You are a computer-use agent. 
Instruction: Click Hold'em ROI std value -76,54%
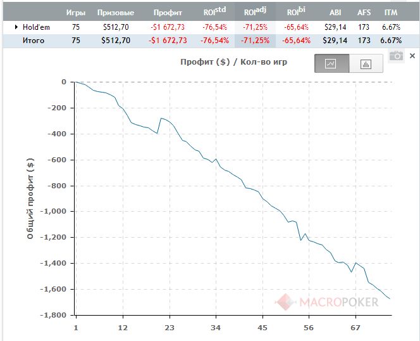pyautogui.click(x=215, y=27)
